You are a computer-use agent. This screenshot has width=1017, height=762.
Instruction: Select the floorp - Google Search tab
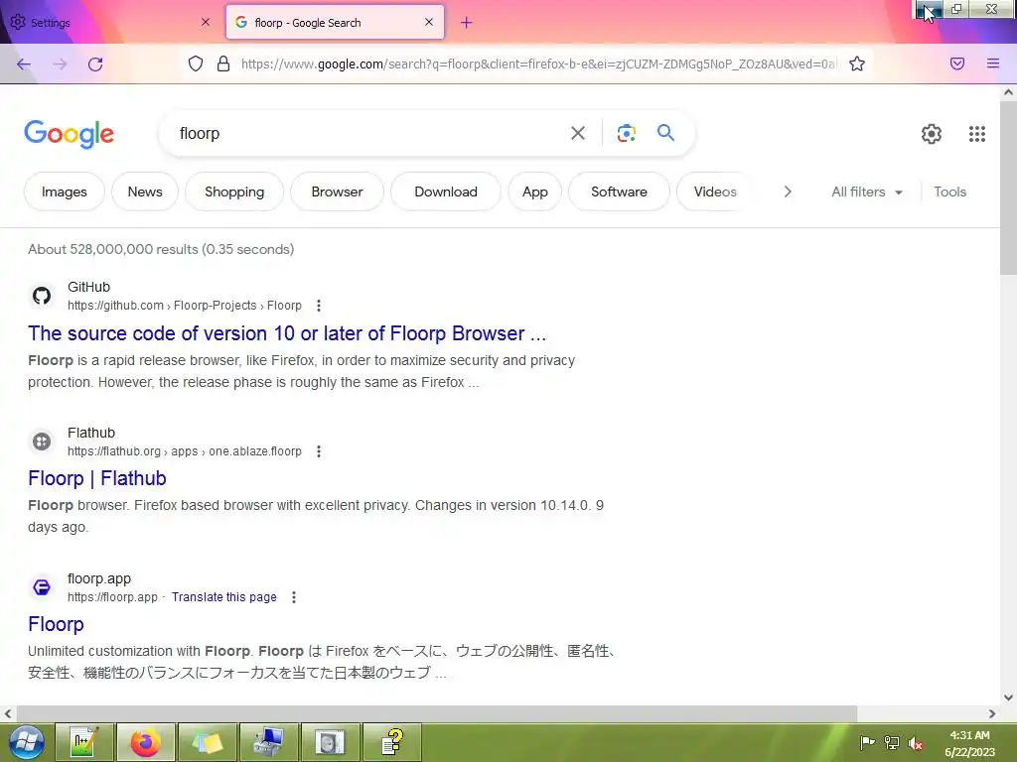(335, 22)
